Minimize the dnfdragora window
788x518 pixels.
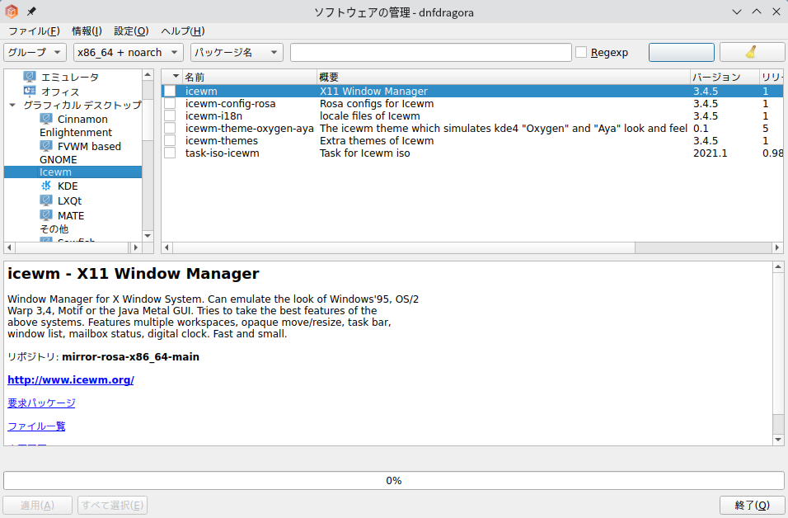tap(737, 12)
